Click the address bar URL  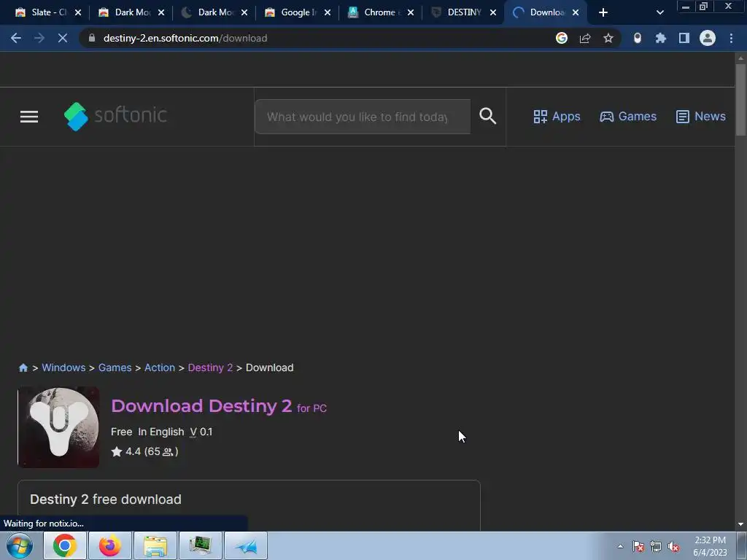(x=185, y=38)
